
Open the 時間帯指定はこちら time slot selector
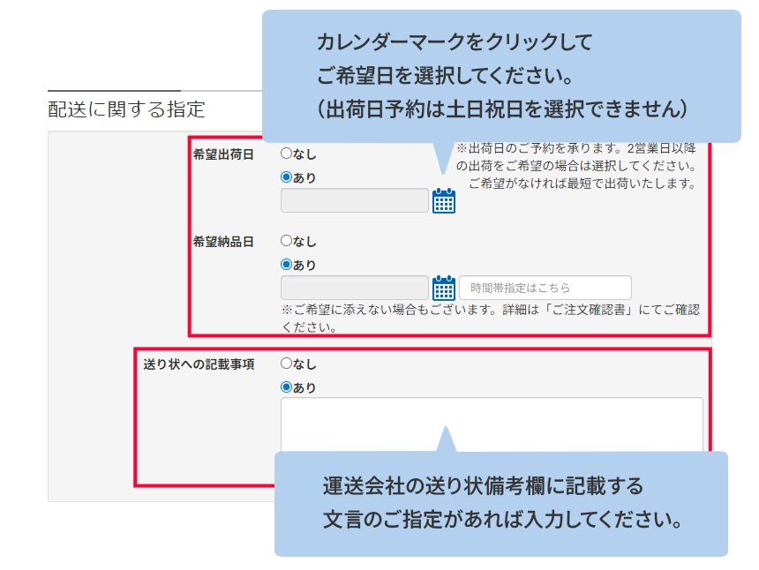click(545, 288)
